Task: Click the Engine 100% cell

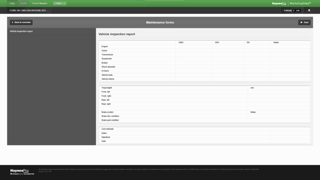Action: pos(194,47)
